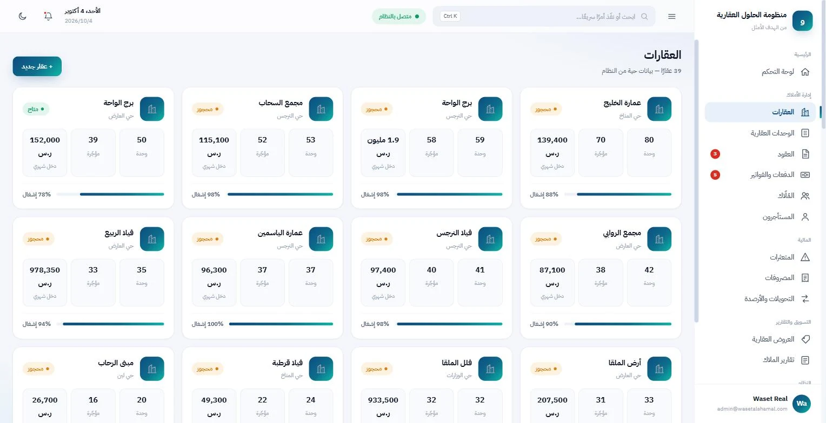Focus the quick search input field
The height and width of the screenshot is (423, 826).
click(x=544, y=16)
